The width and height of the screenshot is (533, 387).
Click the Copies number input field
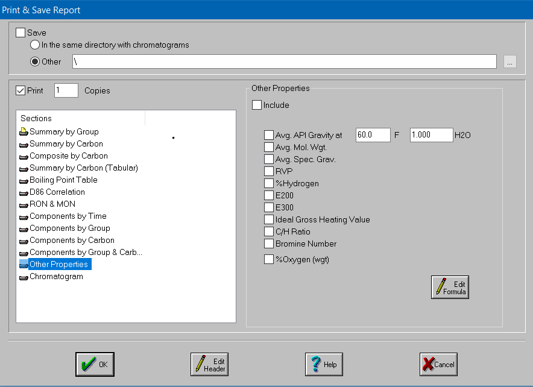[66, 90]
